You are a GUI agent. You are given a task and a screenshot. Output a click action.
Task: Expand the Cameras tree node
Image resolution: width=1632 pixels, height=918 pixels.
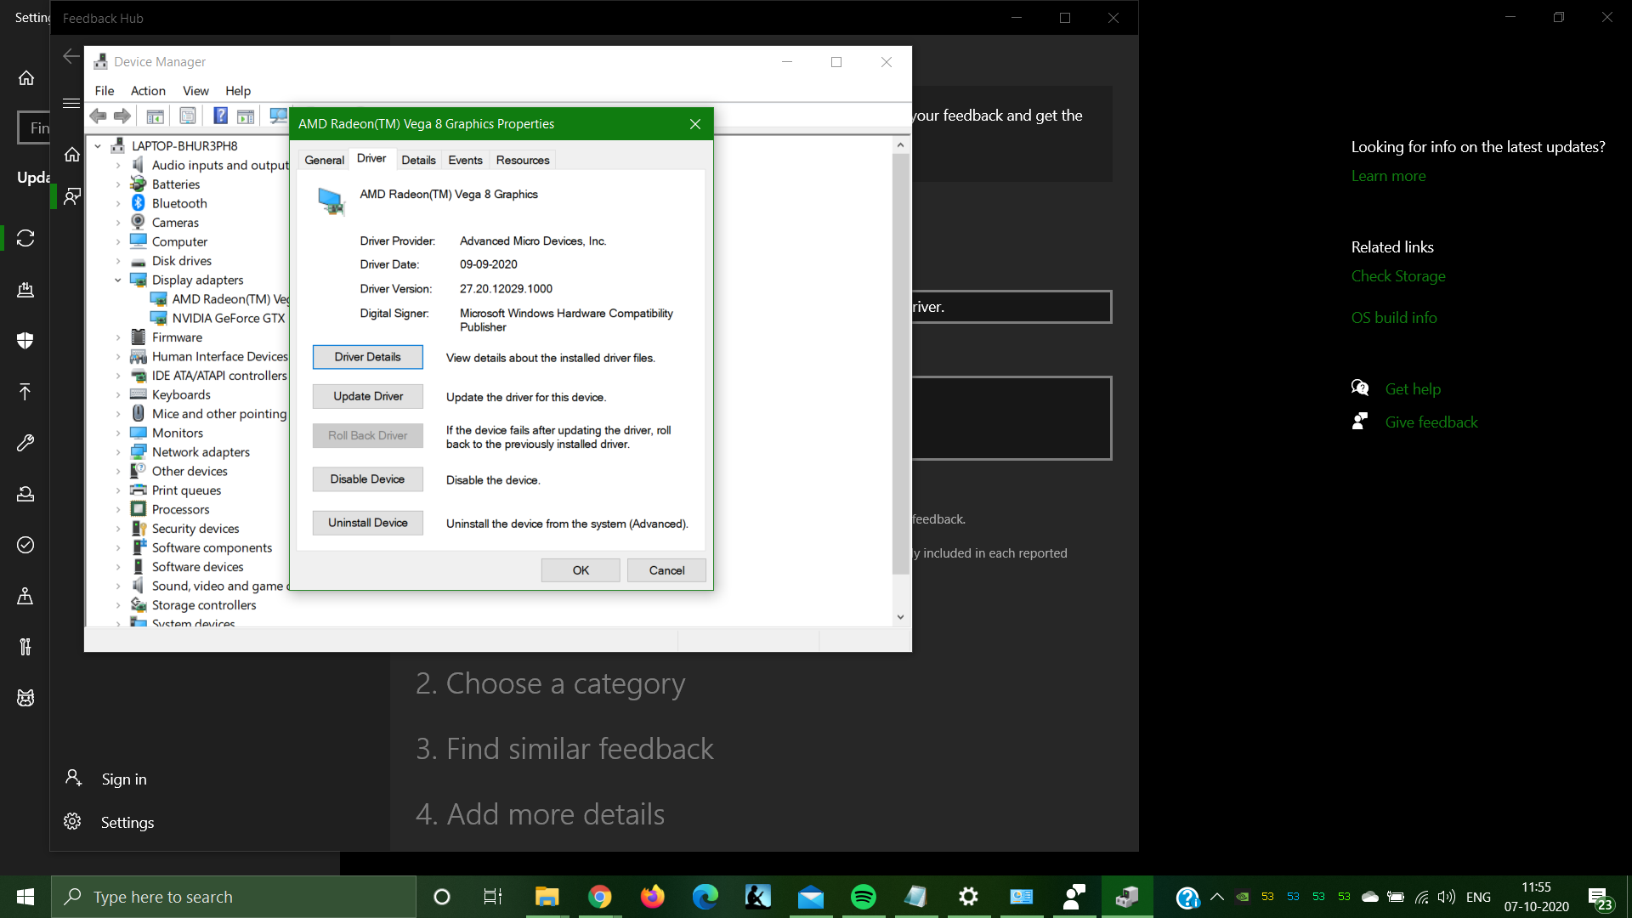[118, 223]
